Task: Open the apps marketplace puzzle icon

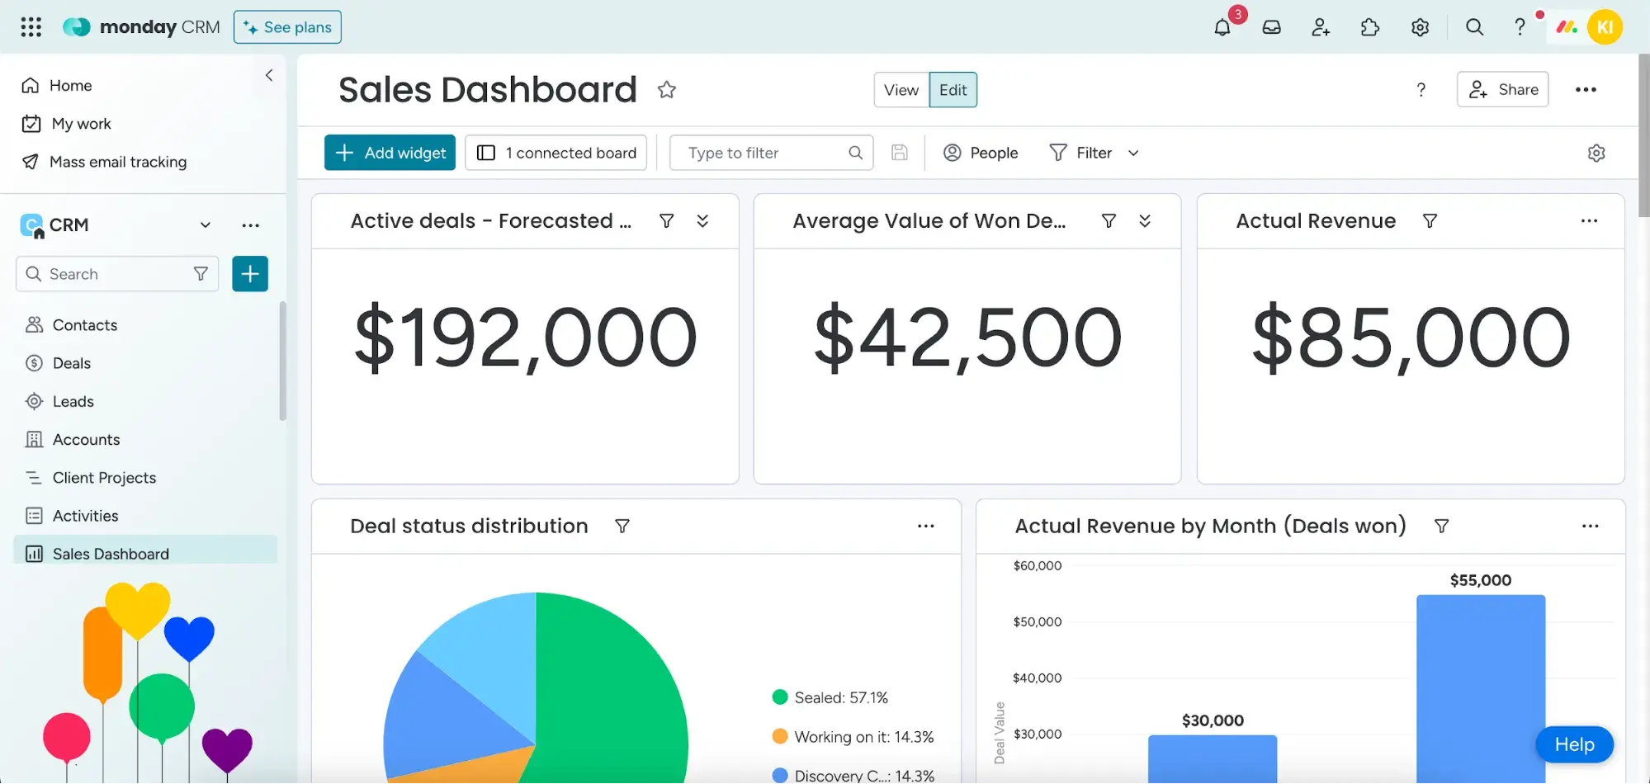Action: coord(1370,27)
